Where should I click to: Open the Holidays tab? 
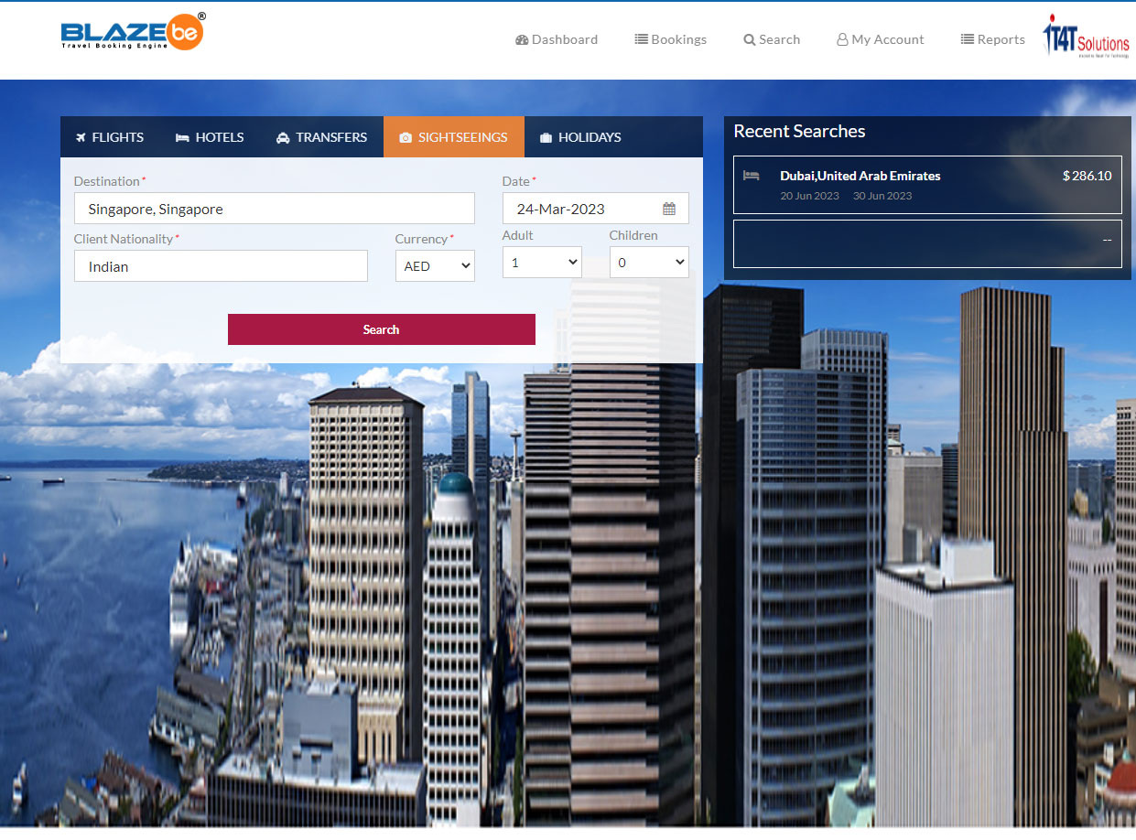pyautogui.click(x=580, y=137)
